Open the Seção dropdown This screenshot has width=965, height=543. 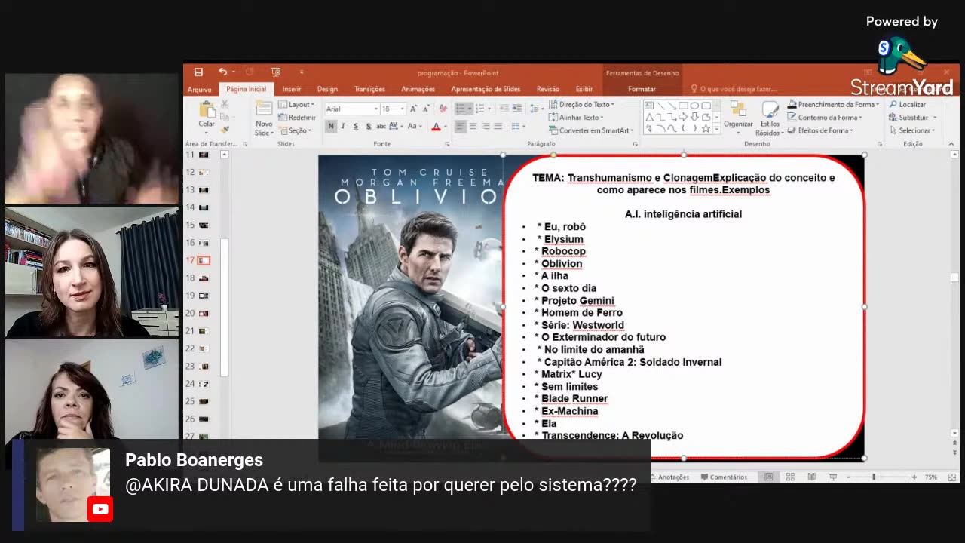(294, 130)
